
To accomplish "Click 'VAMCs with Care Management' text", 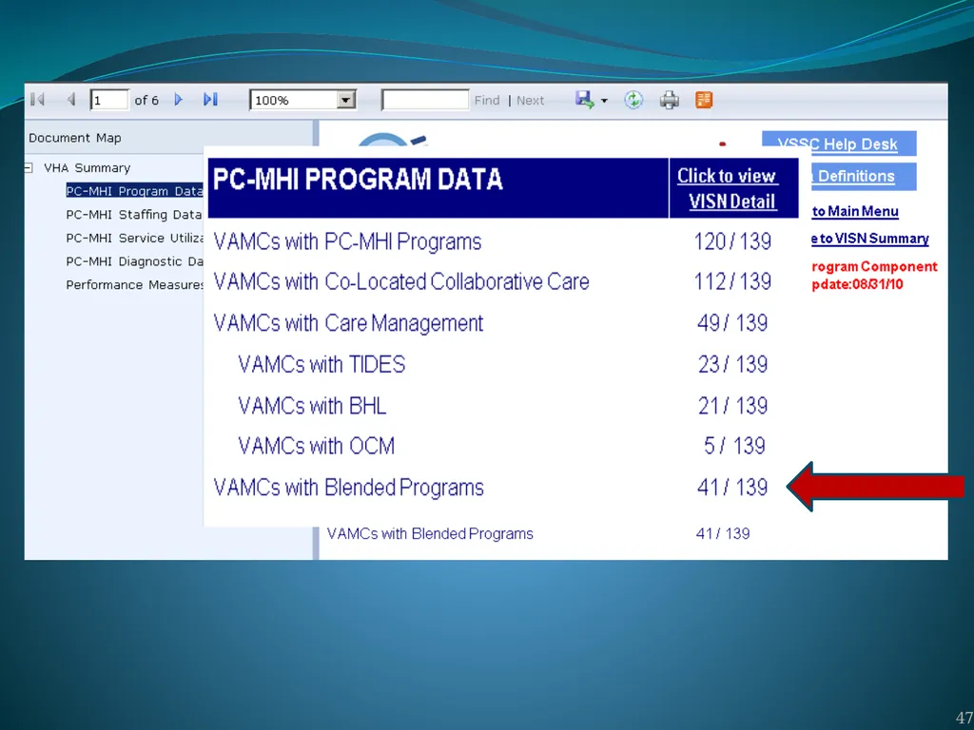I will 348,323.
